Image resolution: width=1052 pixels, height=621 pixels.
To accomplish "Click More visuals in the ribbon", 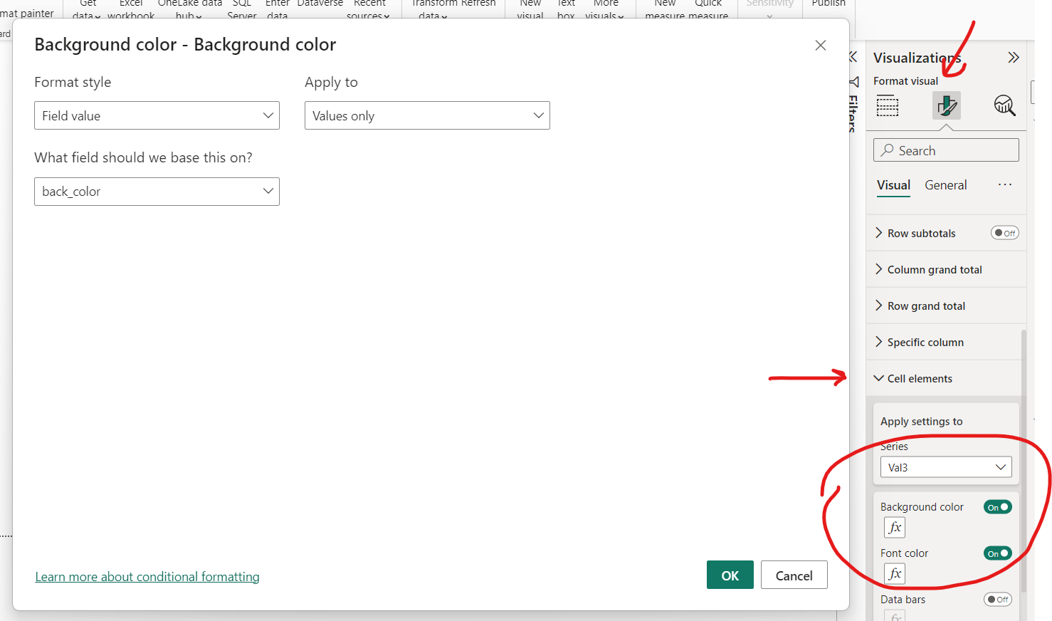I will pos(605,9).
